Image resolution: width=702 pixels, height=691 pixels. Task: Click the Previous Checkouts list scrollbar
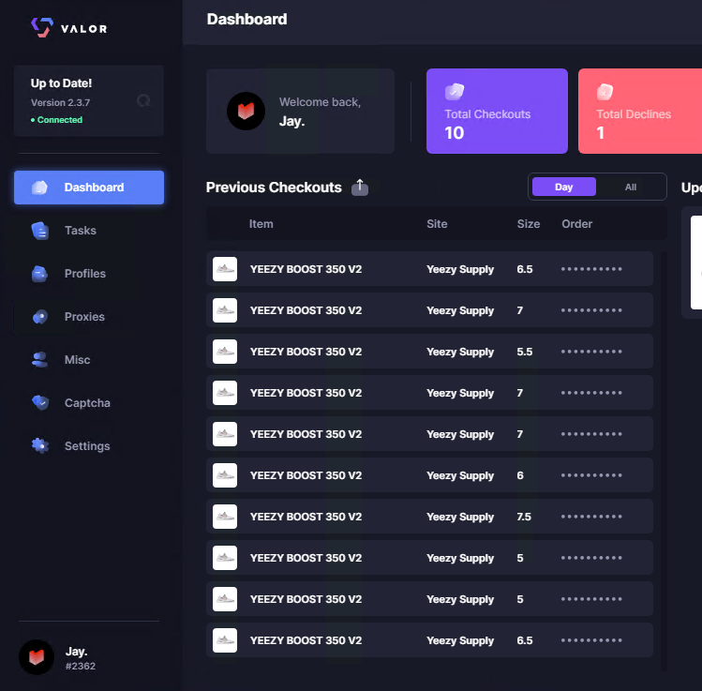(x=664, y=460)
